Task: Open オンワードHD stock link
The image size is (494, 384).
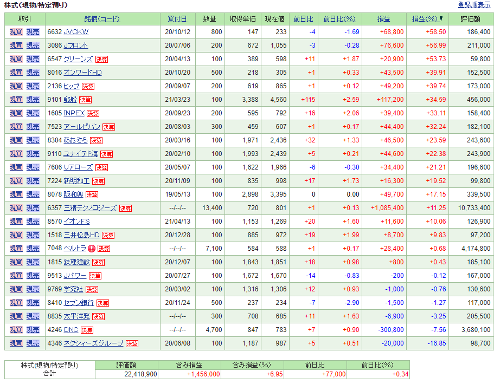Action: pyautogui.click(x=82, y=73)
